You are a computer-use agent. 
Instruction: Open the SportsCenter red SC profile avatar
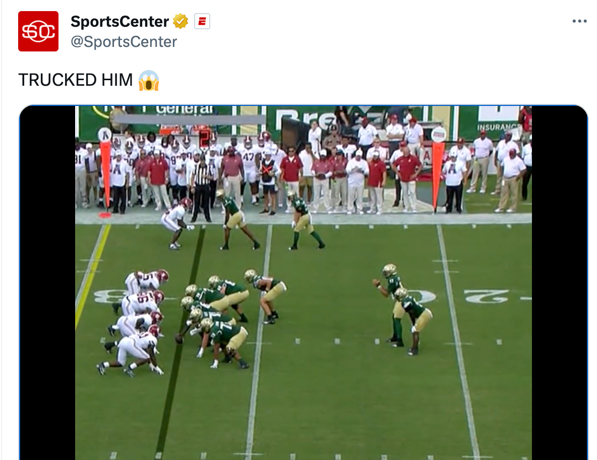[x=38, y=31]
